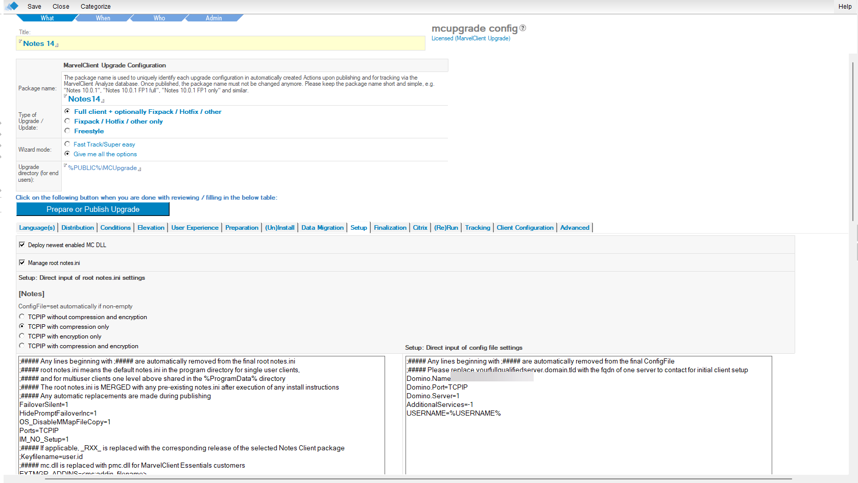Click the FailoverSilent=1 line
This screenshot has height=483, width=858.
tap(44, 404)
